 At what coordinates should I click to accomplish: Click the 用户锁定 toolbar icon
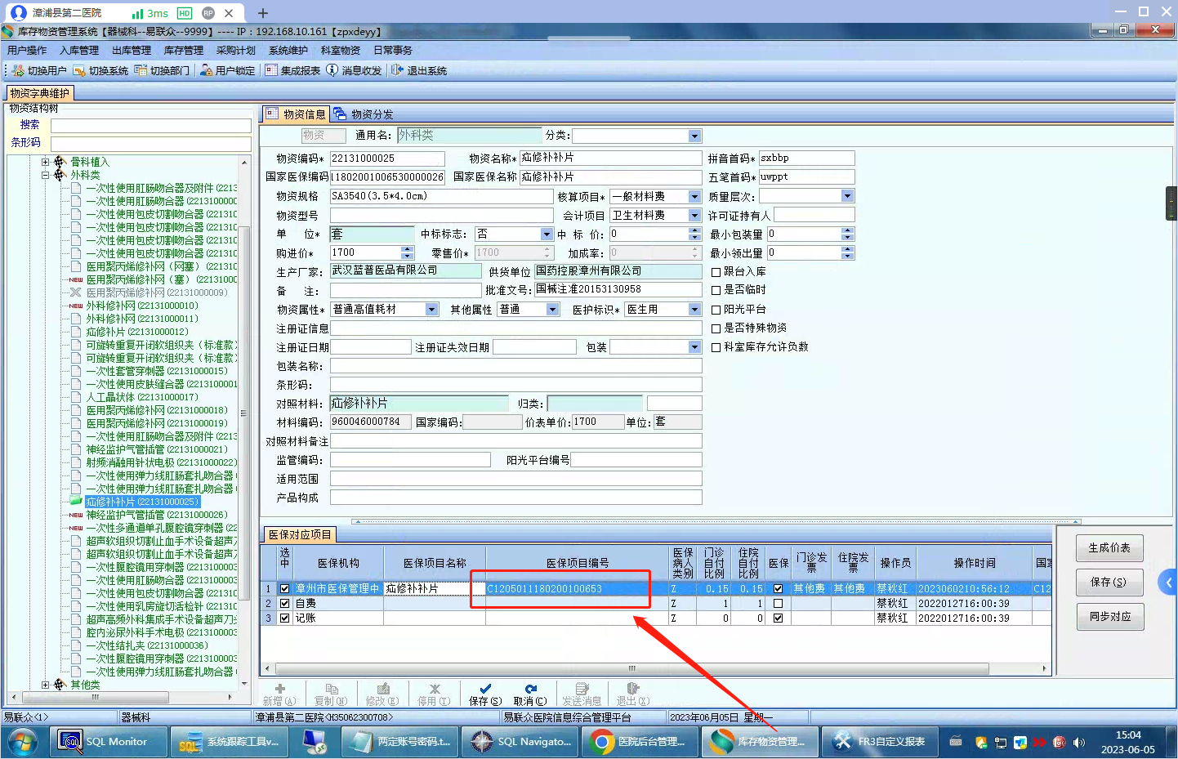tap(206, 71)
